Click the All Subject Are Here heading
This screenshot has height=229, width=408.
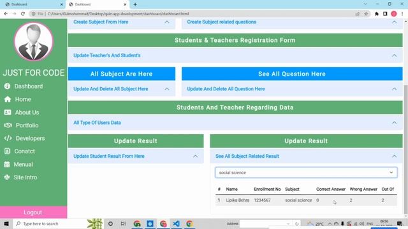(x=122, y=74)
